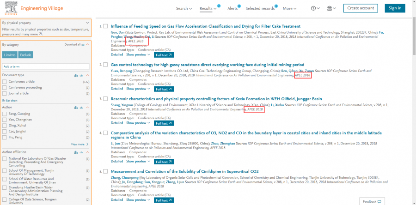
Task: Click the Exclude button
Action: coord(25,55)
